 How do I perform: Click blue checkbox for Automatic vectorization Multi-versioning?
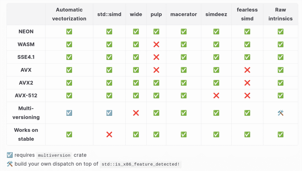point(69,113)
